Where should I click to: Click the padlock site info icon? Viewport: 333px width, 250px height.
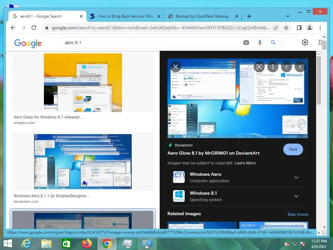point(47,28)
